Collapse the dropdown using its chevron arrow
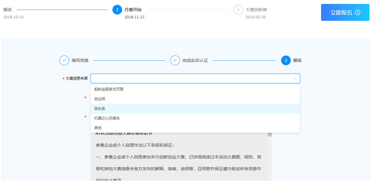This screenshot has width=372, height=182. [x=295, y=78]
